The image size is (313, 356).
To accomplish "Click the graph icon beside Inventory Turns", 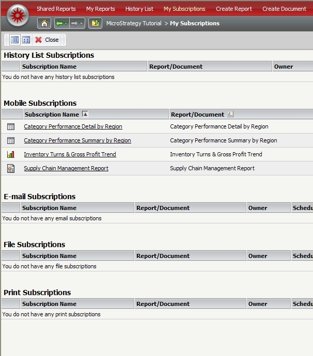I will click(x=11, y=154).
